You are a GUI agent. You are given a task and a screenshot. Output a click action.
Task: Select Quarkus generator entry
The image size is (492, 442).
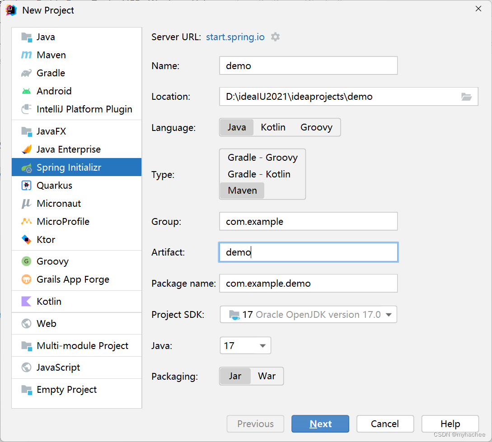pyautogui.click(x=76, y=186)
